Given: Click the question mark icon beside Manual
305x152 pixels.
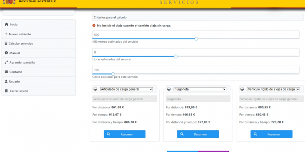Looking at the screenshot, I should (6, 53).
